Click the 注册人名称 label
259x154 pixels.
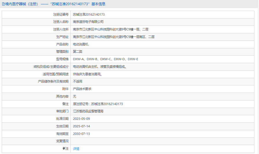(x=61, y=22)
